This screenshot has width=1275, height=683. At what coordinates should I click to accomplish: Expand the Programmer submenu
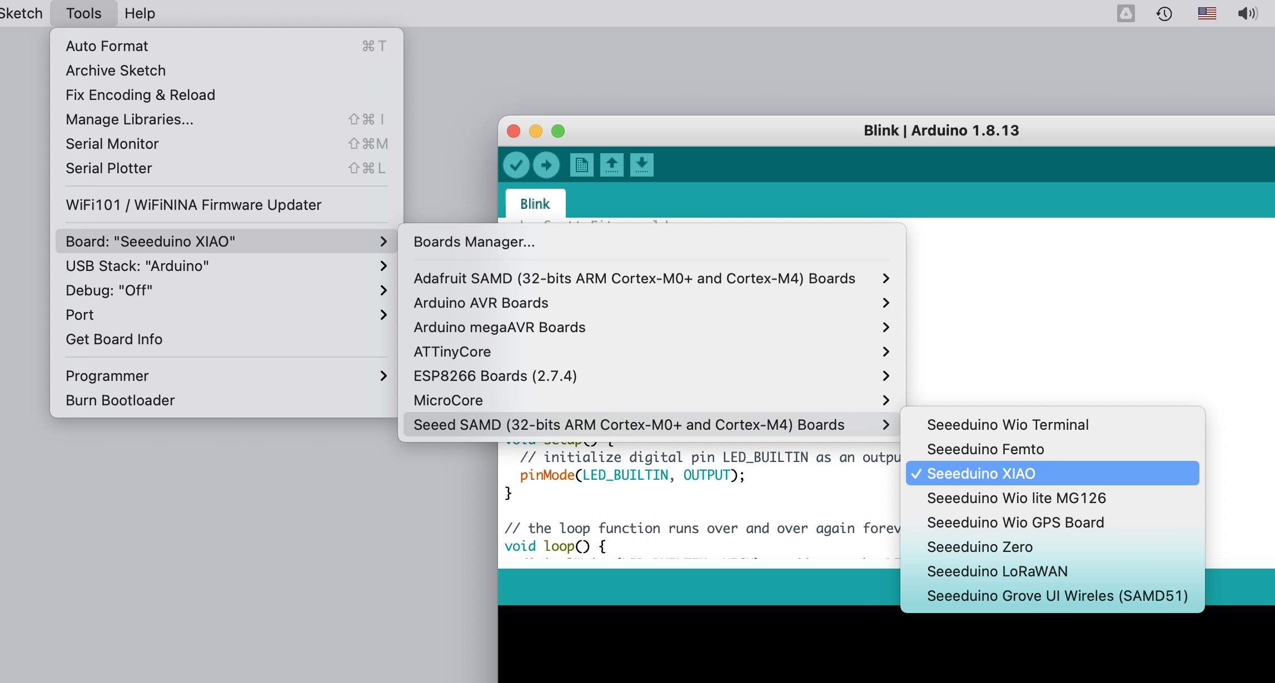click(x=226, y=375)
